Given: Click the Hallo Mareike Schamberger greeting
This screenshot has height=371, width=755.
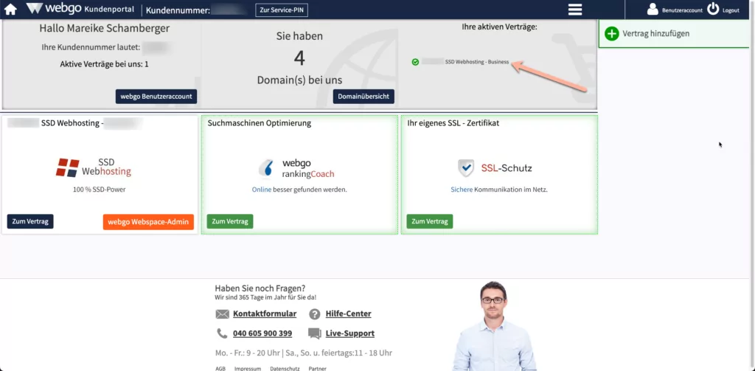Looking at the screenshot, I should point(105,29).
